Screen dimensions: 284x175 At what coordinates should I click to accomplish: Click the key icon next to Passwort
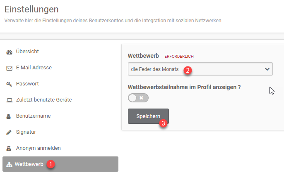click(9, 84)
